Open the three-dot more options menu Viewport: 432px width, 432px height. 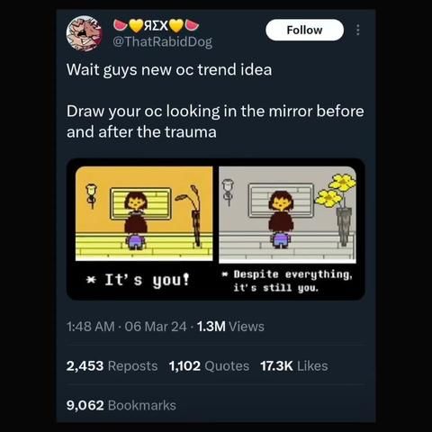(x=357, y=30)
